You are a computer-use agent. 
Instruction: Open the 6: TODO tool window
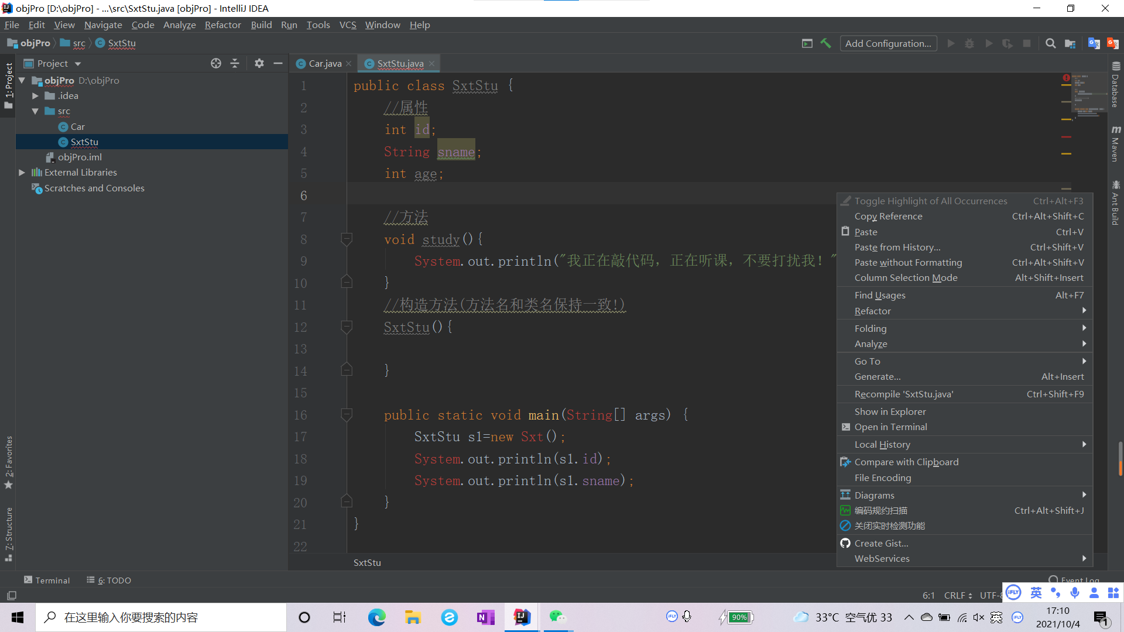point(109,580)
